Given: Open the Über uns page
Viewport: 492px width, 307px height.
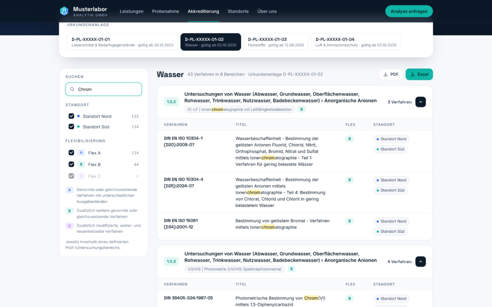Looking at the screenshot, I should tap(267, 12).
